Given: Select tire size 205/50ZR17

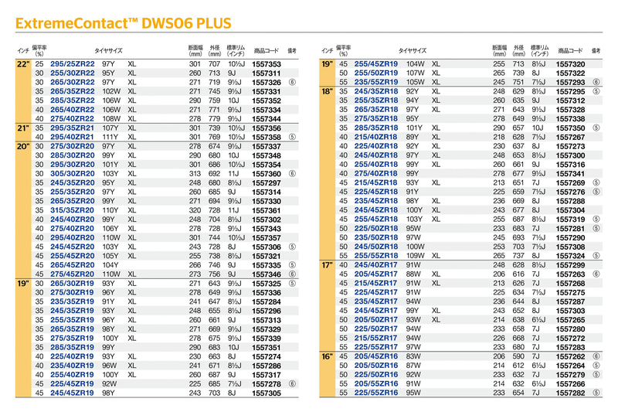Looking at the screenshot, I should 376,320.
